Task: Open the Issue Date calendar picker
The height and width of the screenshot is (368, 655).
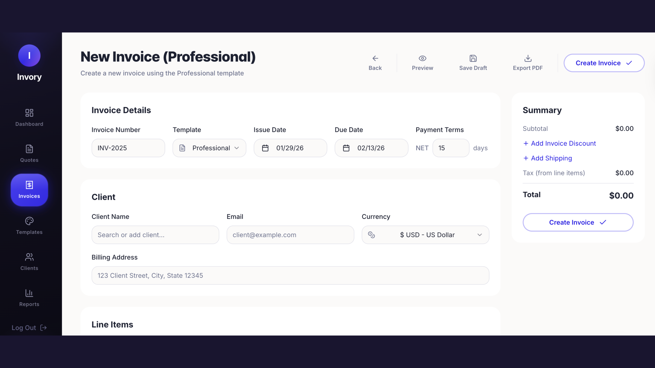Action: (265, 148)
